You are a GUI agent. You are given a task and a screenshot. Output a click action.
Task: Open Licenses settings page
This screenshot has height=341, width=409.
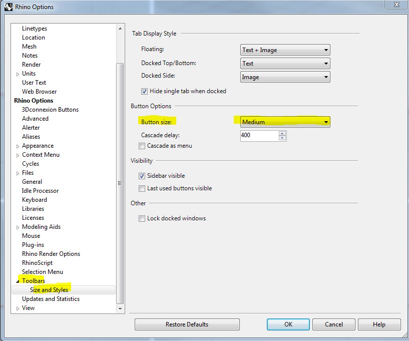coord(33,218)
